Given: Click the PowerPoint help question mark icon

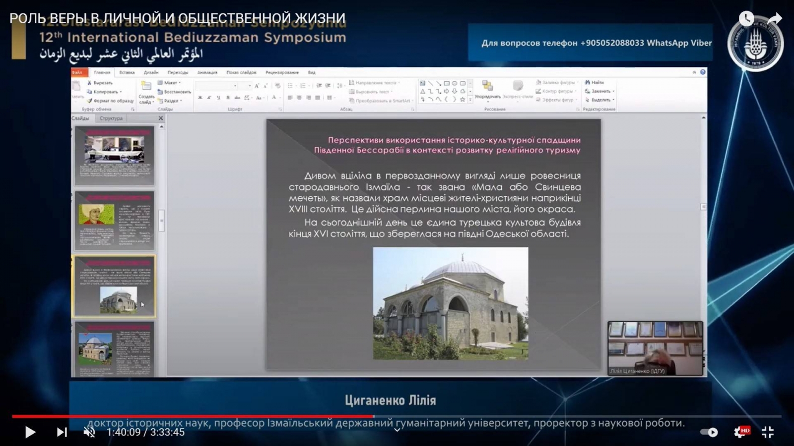Looking at the screenshot, I should click(703, 72).
